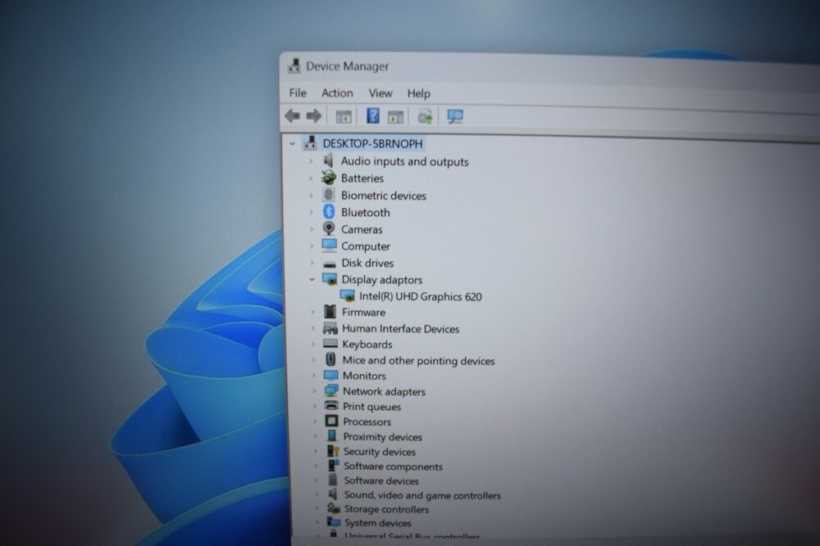The height and width of the screenshot is (546, 820).
Task: Open the Action menu
Action: point(337,93)
